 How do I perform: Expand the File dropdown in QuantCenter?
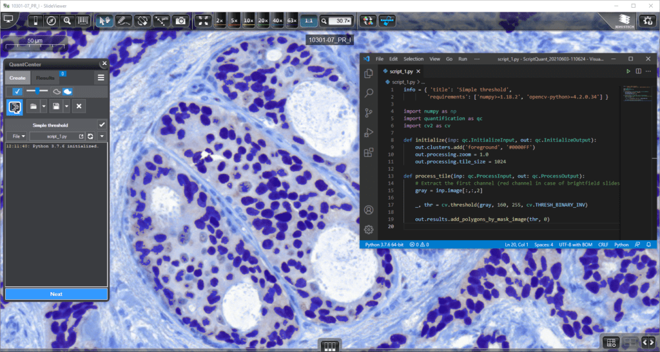pyautogui.click(x=19, y=136)
